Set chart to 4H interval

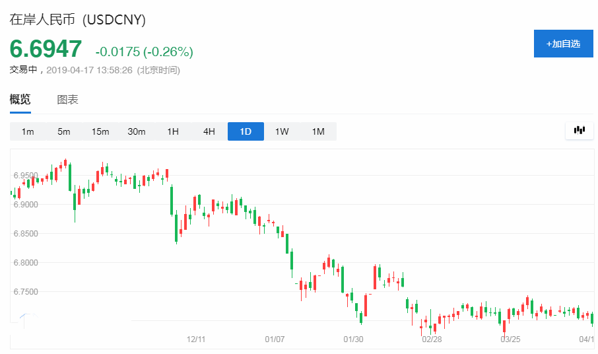coord(209,131)
